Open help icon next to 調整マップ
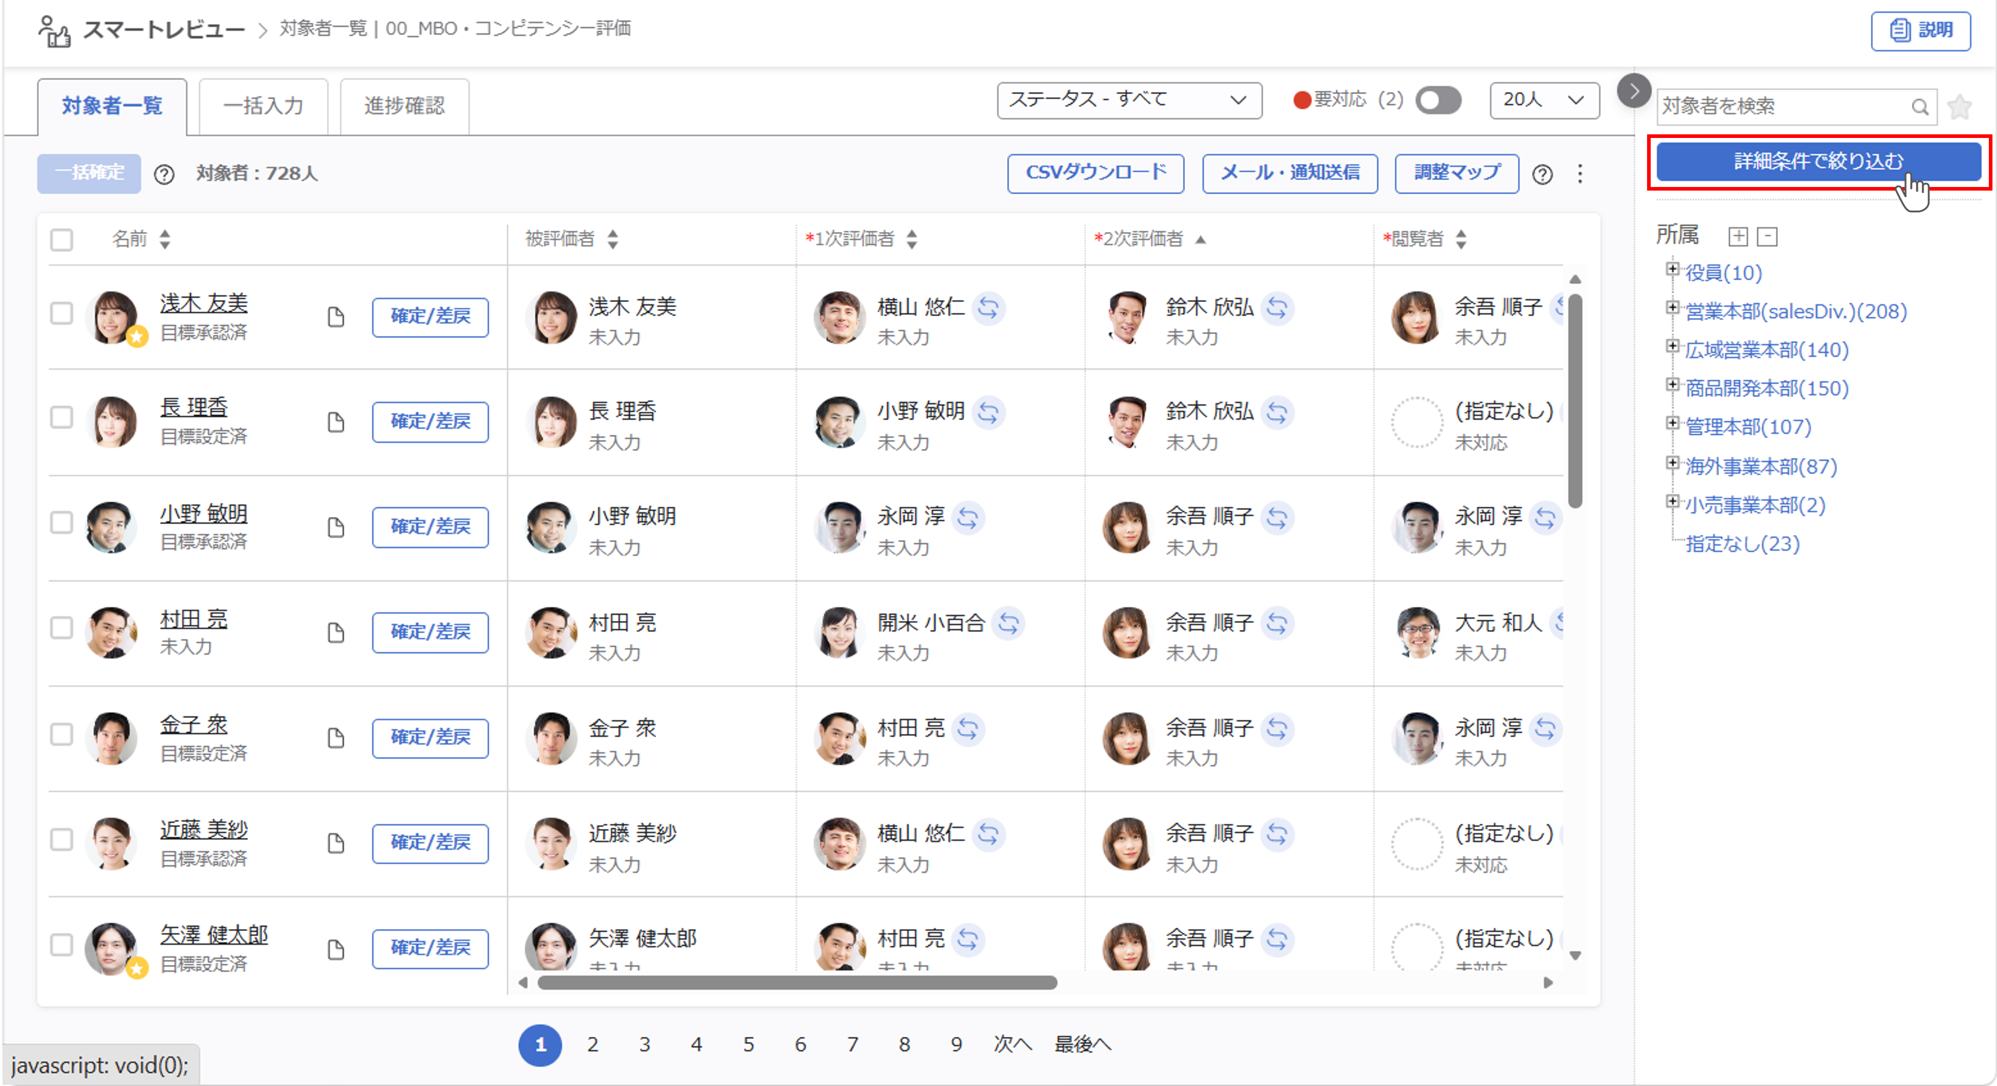The height and width of the screenshot is (1086, 1997). (x=1542, y=174)
